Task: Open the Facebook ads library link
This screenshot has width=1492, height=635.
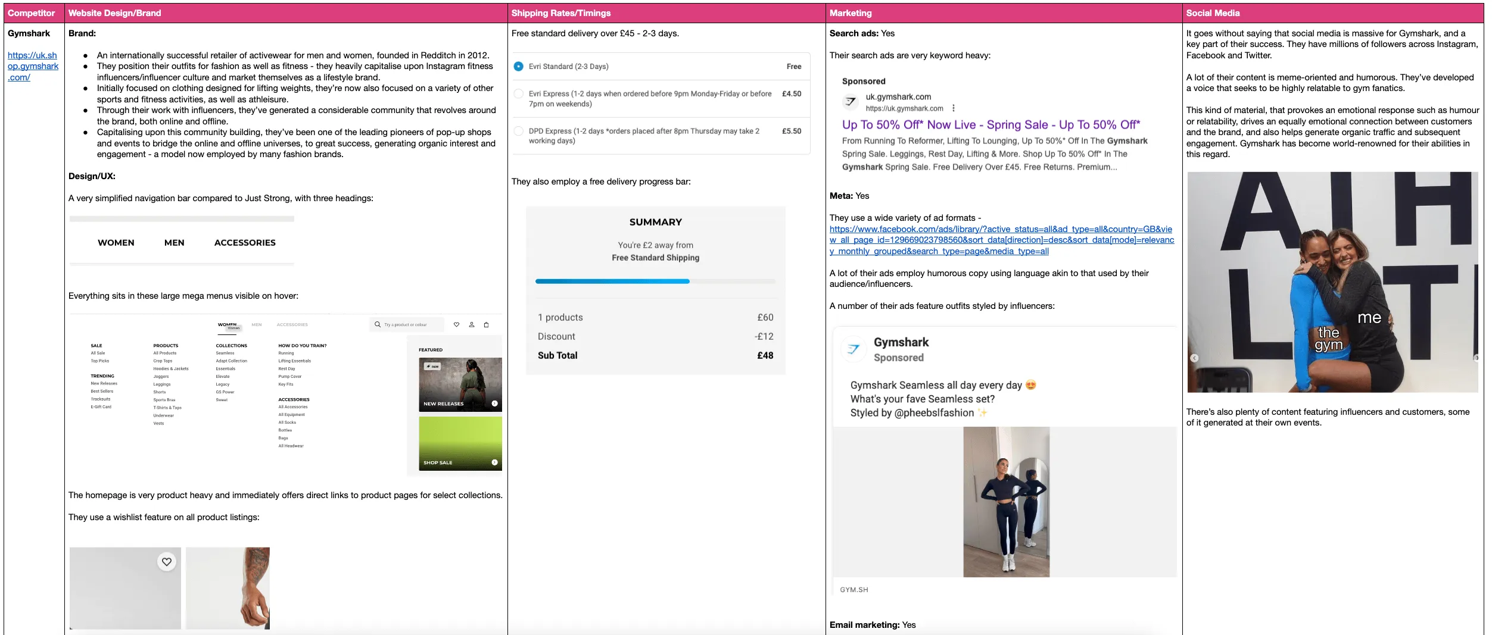Action: [x=1002, y=240]
